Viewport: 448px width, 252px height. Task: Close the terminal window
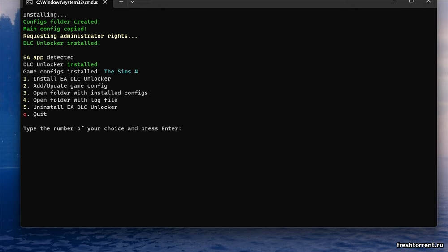[429, 1]
